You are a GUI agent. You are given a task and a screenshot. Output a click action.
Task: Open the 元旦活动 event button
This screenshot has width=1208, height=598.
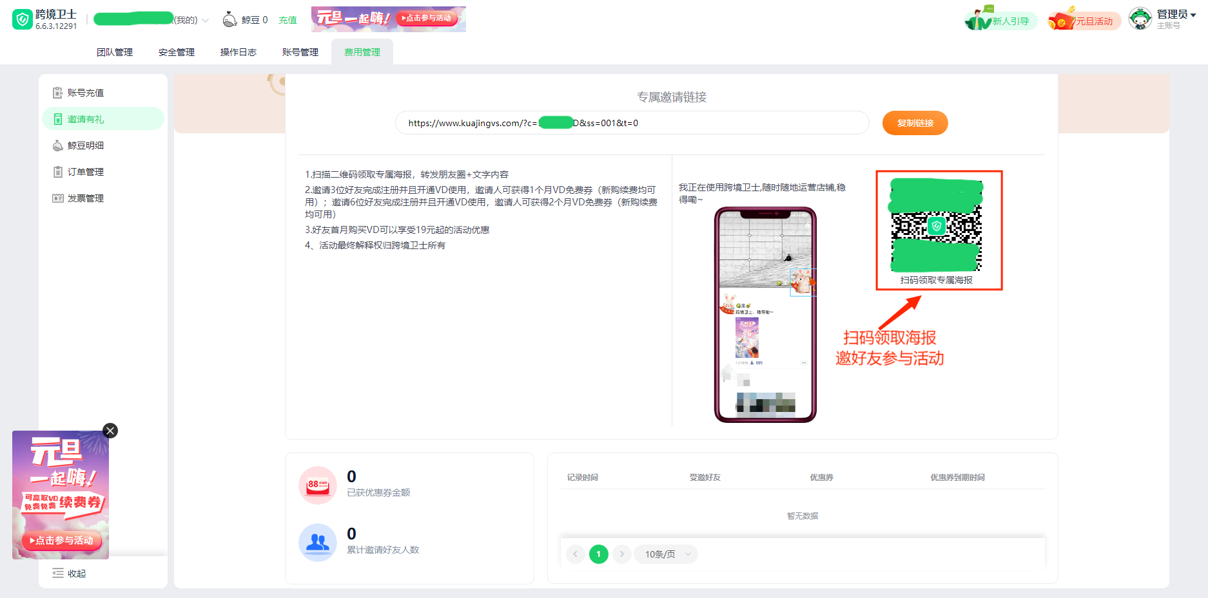1085,21
